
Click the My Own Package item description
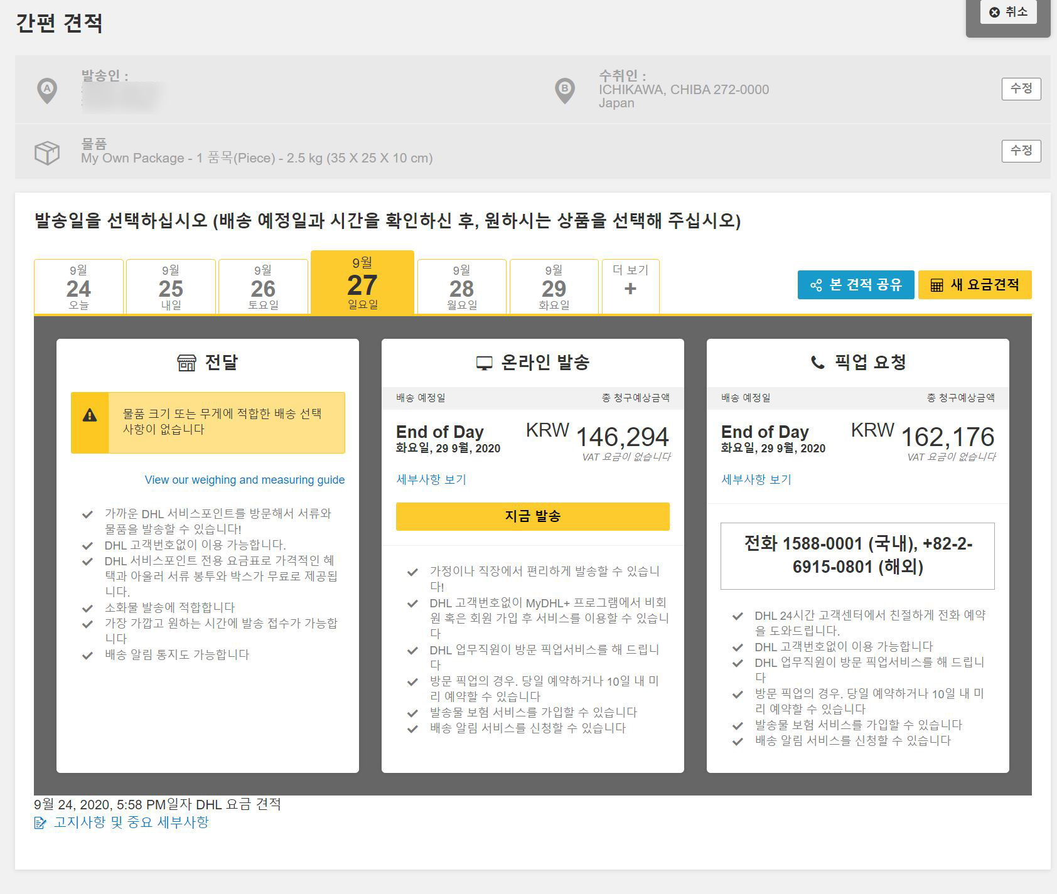257,158
